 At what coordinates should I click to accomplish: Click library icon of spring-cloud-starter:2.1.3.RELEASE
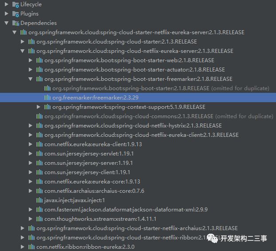pyautogui.click(x=32, y=42)
